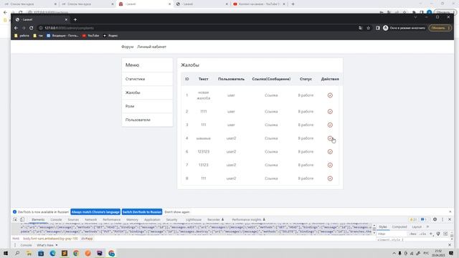Open the DevTools Performance tab
This screenshot has width=459, height=258.
click(112, 219)
